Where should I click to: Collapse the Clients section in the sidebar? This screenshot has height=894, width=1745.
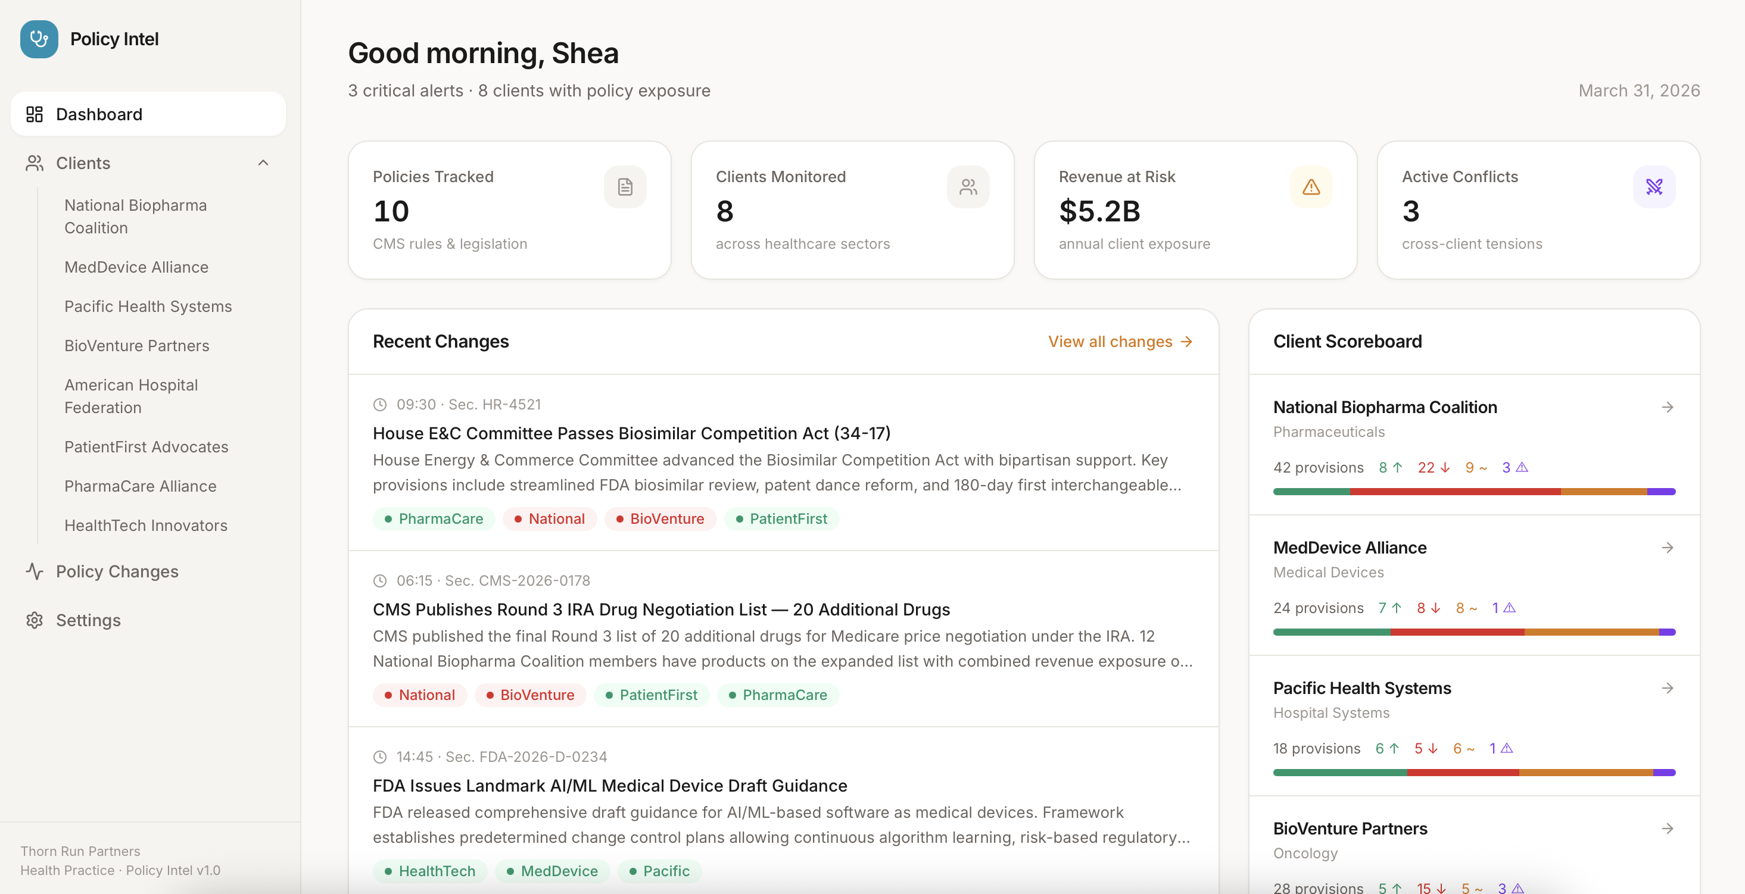(263, 162)
